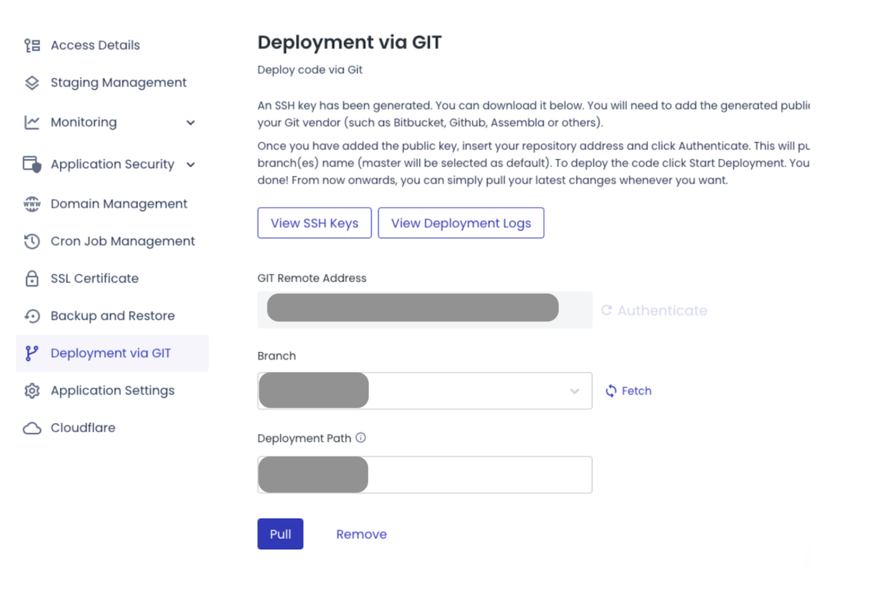Click the Cron Job Management clock icon
Image resolution: width=884 pixels, height=612 pixels.
[32, 241]
